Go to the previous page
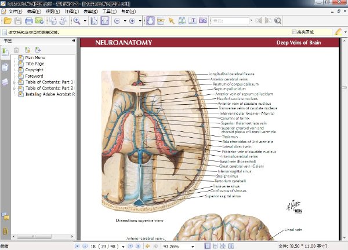The width and height of the screenshot is (348, 250). point(85,246)
